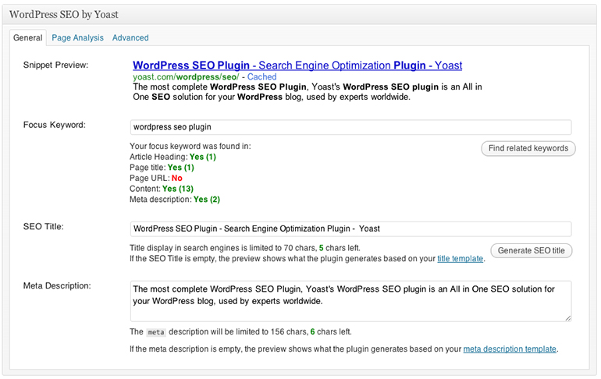The height and width of the screenshot is (379, 601).
Task: Click inside the SEO Title text field
Action: click(x=350, y=229)
